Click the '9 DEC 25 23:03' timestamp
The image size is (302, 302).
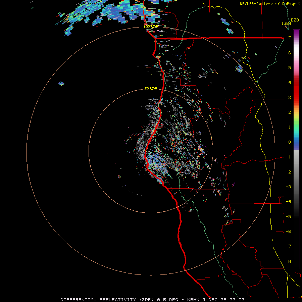[x=223, y=300]
